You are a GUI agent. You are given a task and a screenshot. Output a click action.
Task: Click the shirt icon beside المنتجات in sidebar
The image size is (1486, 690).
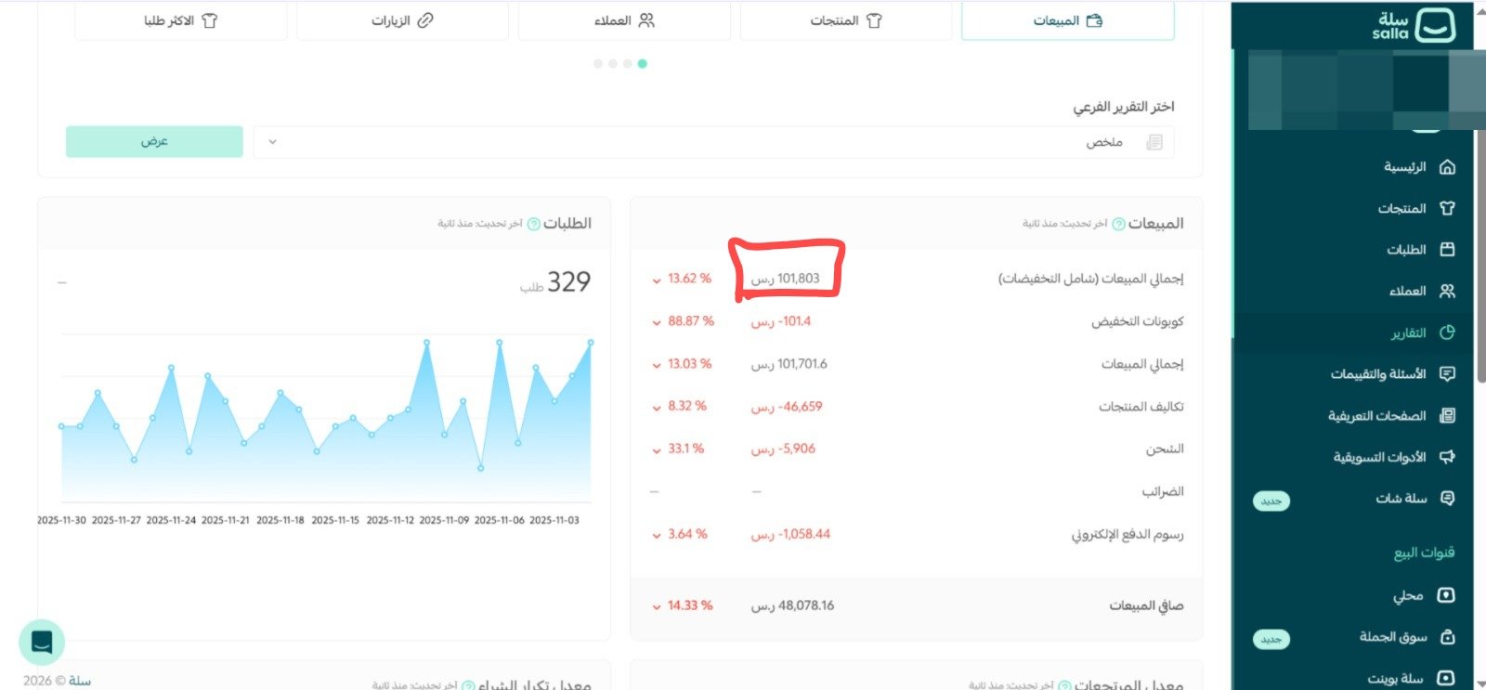coord(1447,208)
